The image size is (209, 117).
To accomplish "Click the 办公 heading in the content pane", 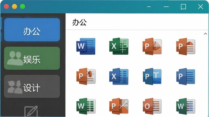I will tap(79, 22).
